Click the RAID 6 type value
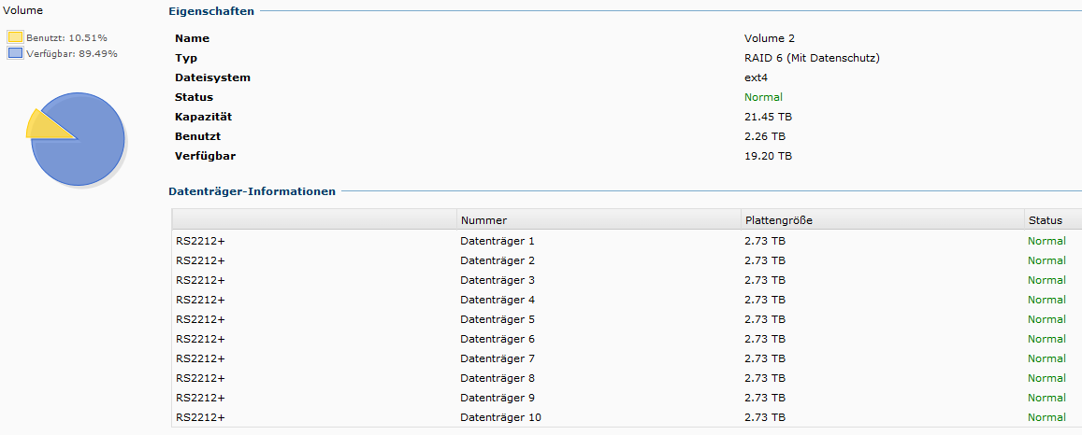 (x=812, y=58)
